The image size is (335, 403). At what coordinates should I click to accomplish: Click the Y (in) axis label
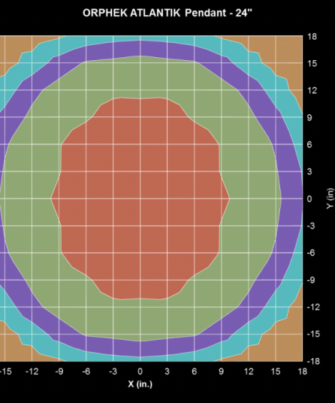tap(330, 198)
